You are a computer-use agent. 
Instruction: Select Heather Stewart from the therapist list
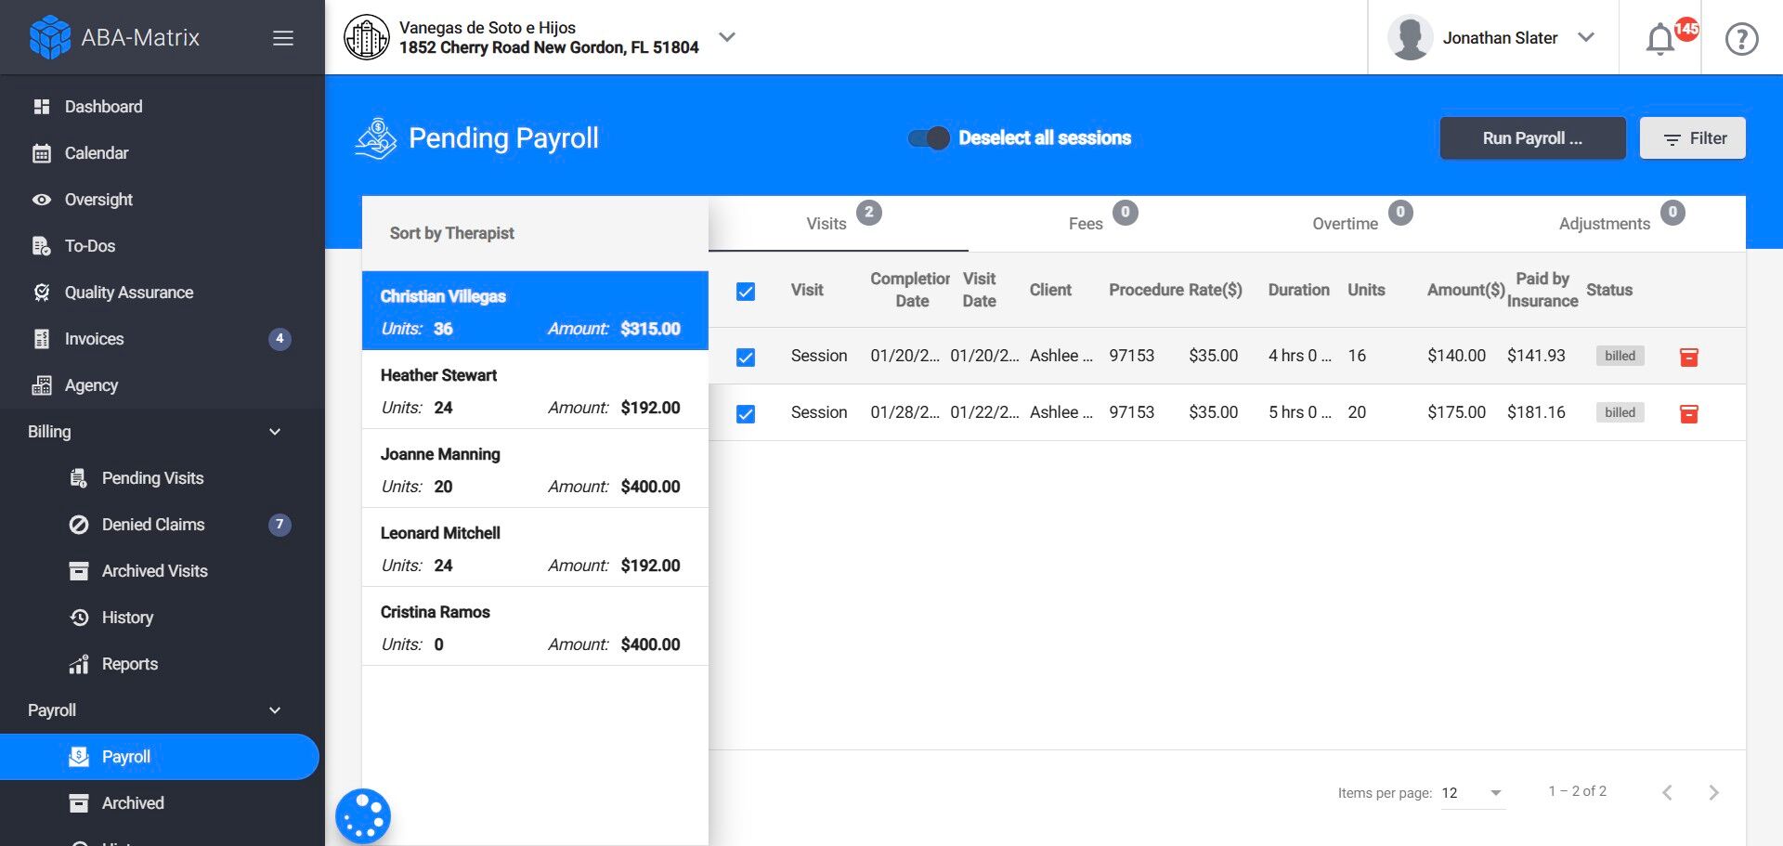tap(535, 390)
